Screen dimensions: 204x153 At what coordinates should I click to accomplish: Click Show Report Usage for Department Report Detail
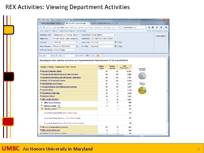70,113
